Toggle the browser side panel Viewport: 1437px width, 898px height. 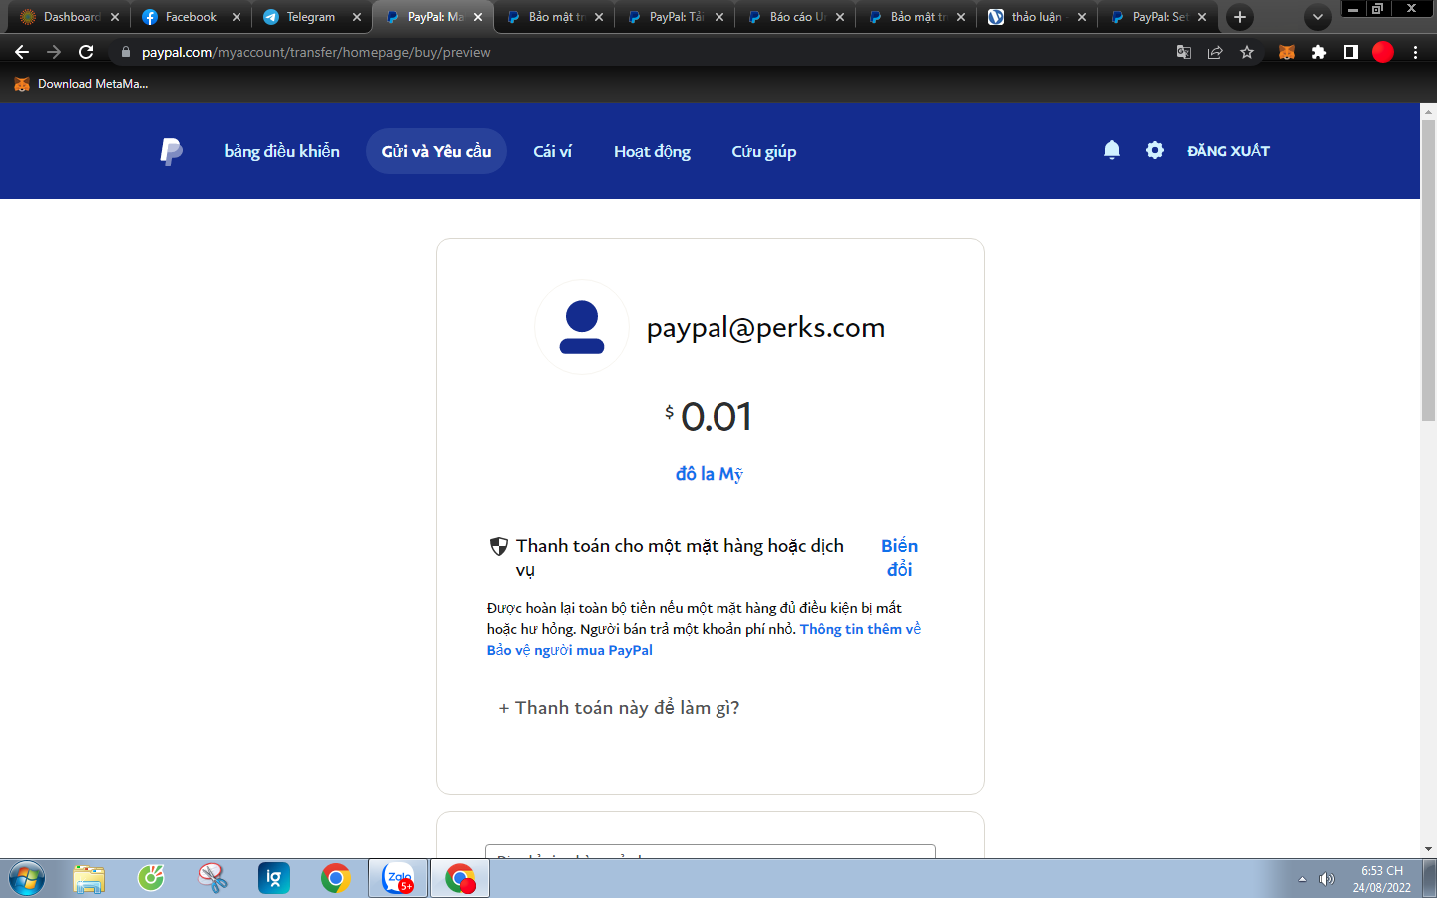[x=1351, y=52]
